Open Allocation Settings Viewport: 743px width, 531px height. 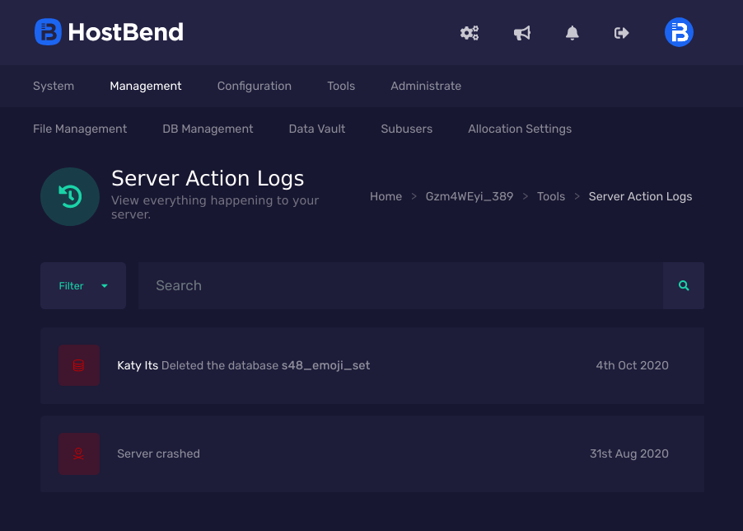click(x=519, y=129)
